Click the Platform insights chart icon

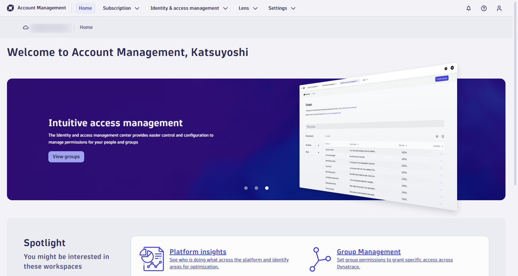[x=152, y=259]
